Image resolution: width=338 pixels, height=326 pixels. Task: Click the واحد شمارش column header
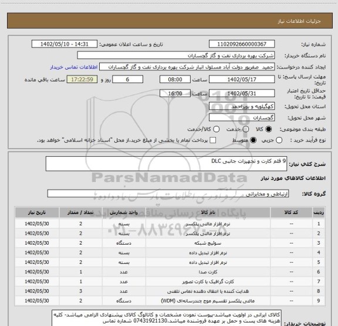124,212
